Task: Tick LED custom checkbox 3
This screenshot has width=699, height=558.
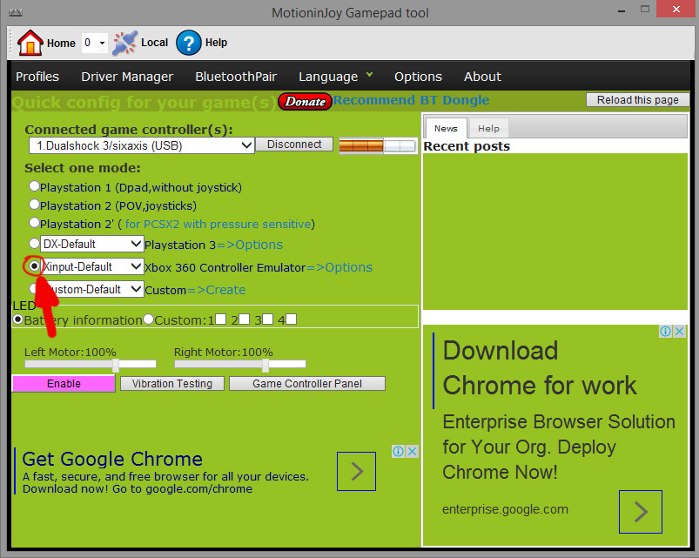Action: 267,319
